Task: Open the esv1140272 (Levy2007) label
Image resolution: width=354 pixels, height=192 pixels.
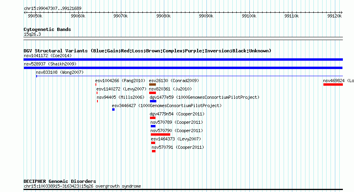Action: [x=121, y=89]
